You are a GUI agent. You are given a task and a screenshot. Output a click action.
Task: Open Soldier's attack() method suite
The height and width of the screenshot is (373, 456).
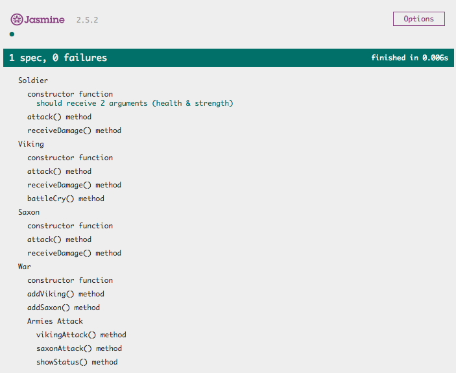coord(59,117)
